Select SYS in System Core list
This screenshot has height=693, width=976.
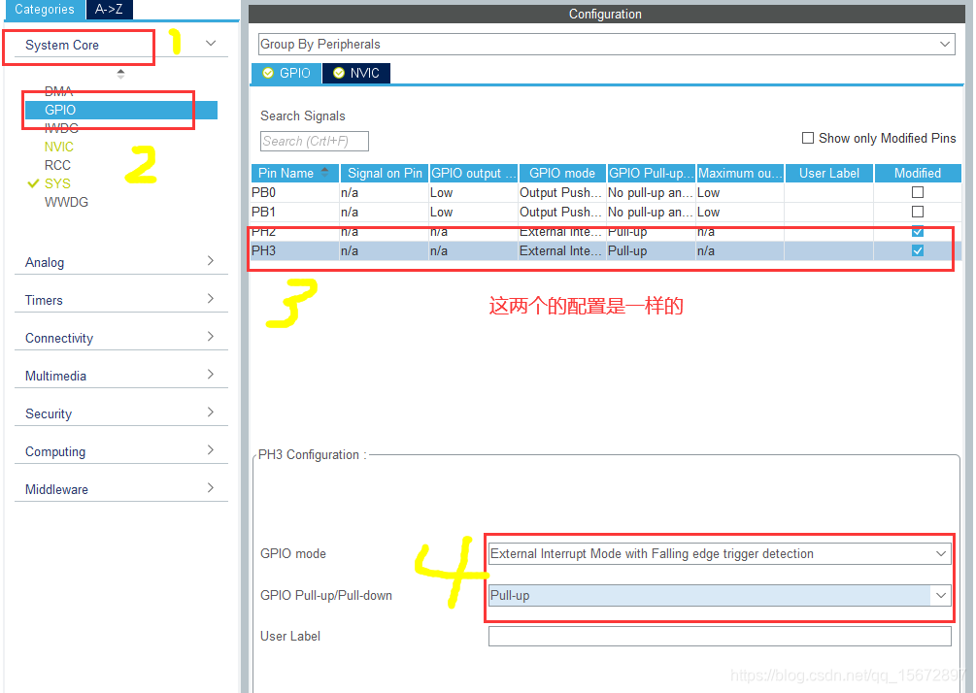click(x=57, y=183)
